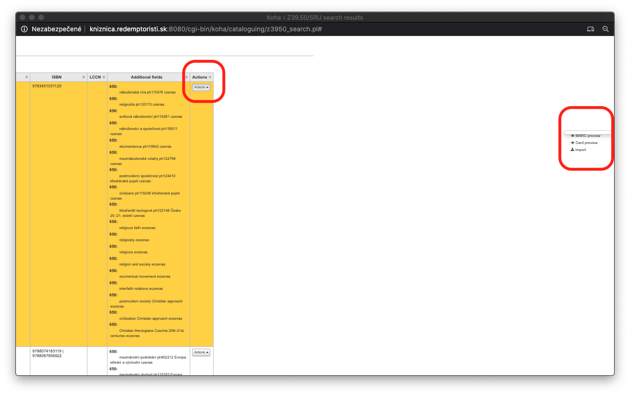The height and width of the screenshot is (395, 630).
Task: Click the site info icon in address bar
Action: coord(25,29)
